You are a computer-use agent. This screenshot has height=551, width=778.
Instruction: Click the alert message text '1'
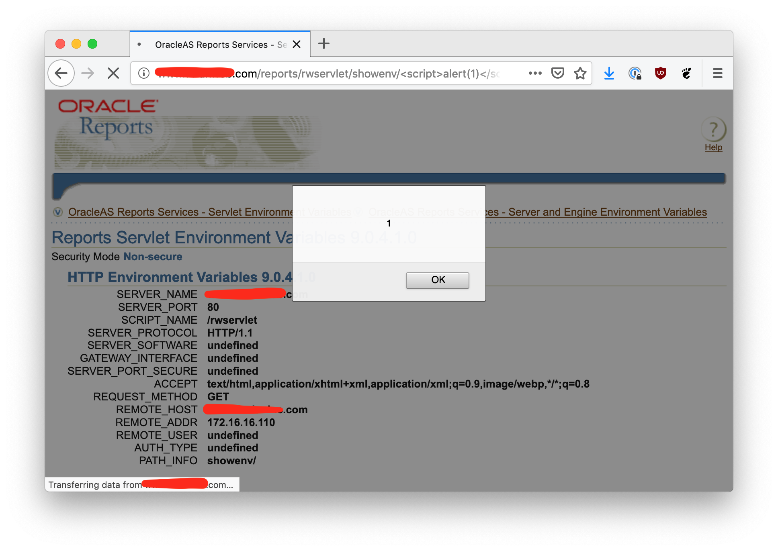(x=389, y=223)
